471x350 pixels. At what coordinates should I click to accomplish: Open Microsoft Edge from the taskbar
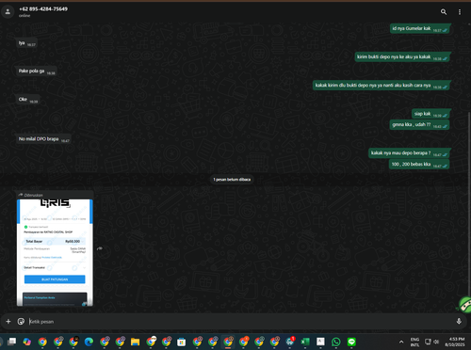[x=89, y=342]
